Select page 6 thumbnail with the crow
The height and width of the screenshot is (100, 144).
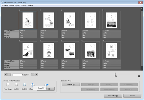click(28, 51)
